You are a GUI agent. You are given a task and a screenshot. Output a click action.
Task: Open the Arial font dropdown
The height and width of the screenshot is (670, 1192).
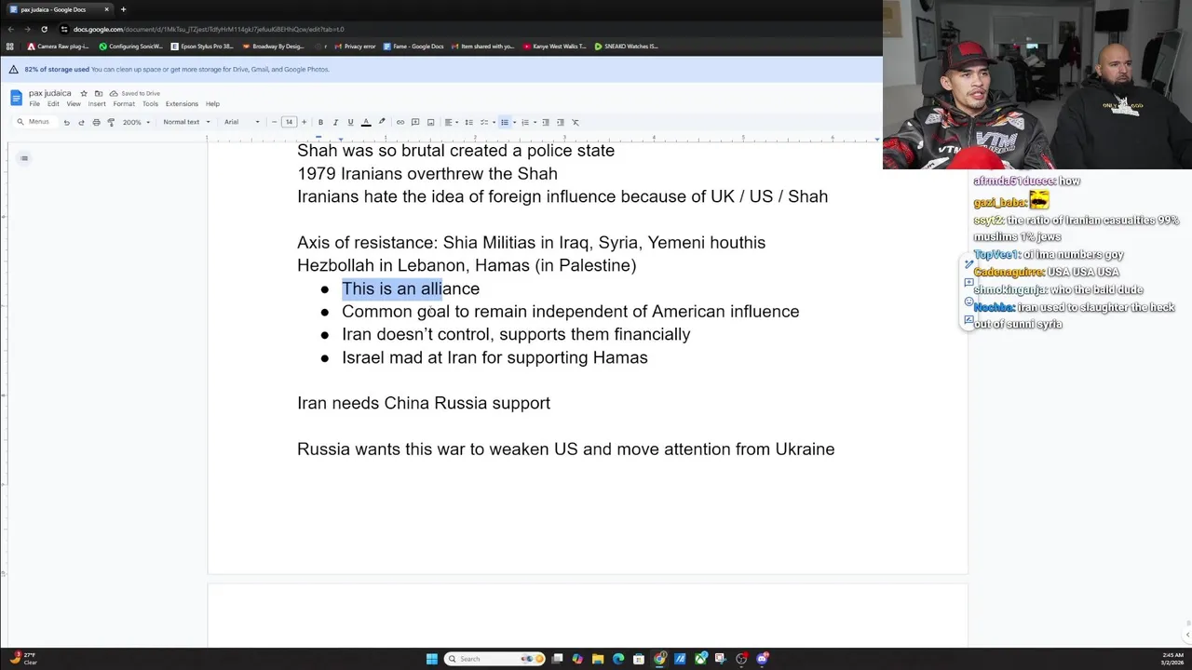tap(241, 122)
